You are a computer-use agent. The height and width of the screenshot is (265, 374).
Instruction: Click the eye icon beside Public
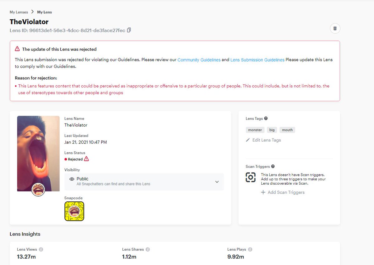72,179
